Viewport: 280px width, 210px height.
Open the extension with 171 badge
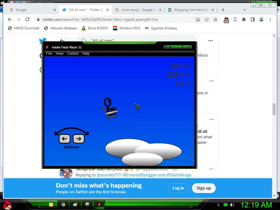coord(226,20)
